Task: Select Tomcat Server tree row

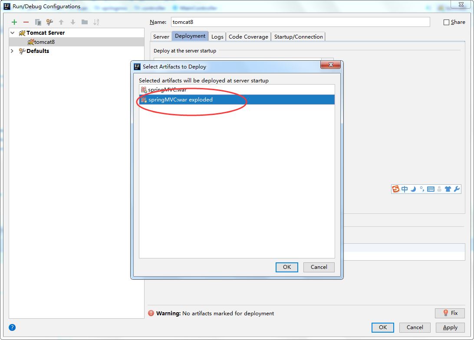Action: coord(77,33)
